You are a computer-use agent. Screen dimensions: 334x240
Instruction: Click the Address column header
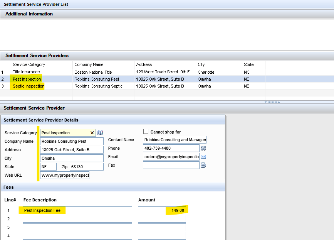coord(144,64)
